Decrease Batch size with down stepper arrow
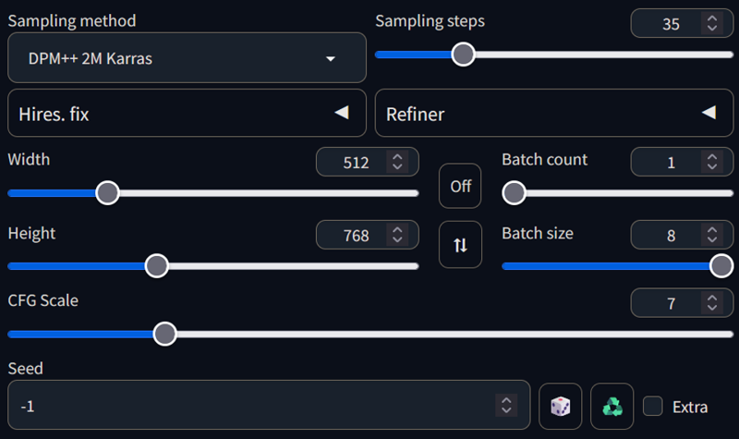The width and height of the screenshot is (739, 439). click(x=712, y=239)
